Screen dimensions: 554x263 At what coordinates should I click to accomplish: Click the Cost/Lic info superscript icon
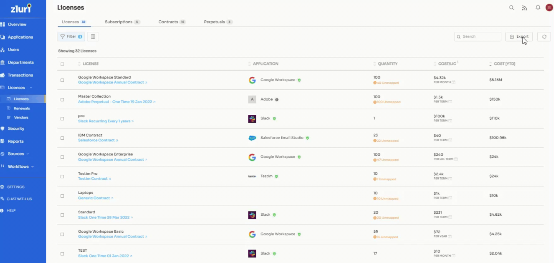click(458, 62)
